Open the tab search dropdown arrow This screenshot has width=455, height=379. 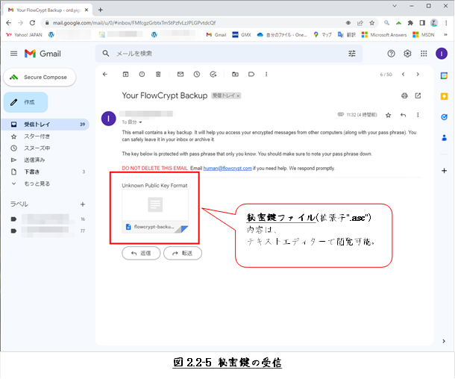point(395,6)
